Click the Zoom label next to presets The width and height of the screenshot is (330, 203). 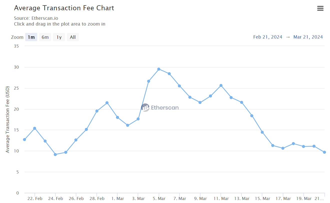click(17, 37)
